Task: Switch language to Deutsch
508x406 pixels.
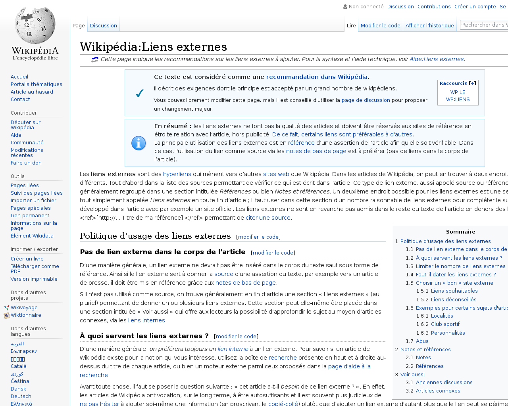Action: click(21, 396)
